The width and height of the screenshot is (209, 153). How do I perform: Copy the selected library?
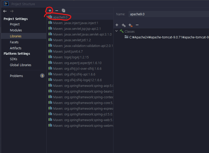(64, 11)
